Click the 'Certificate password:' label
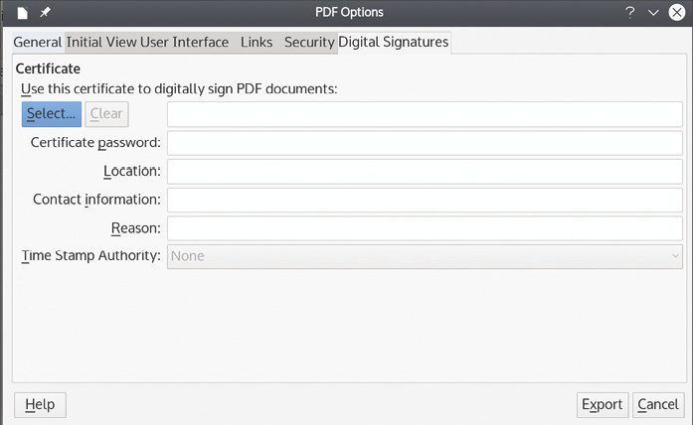Image resolution: width=693 pixels, height=425 pixels. click(x=95, y=143)
